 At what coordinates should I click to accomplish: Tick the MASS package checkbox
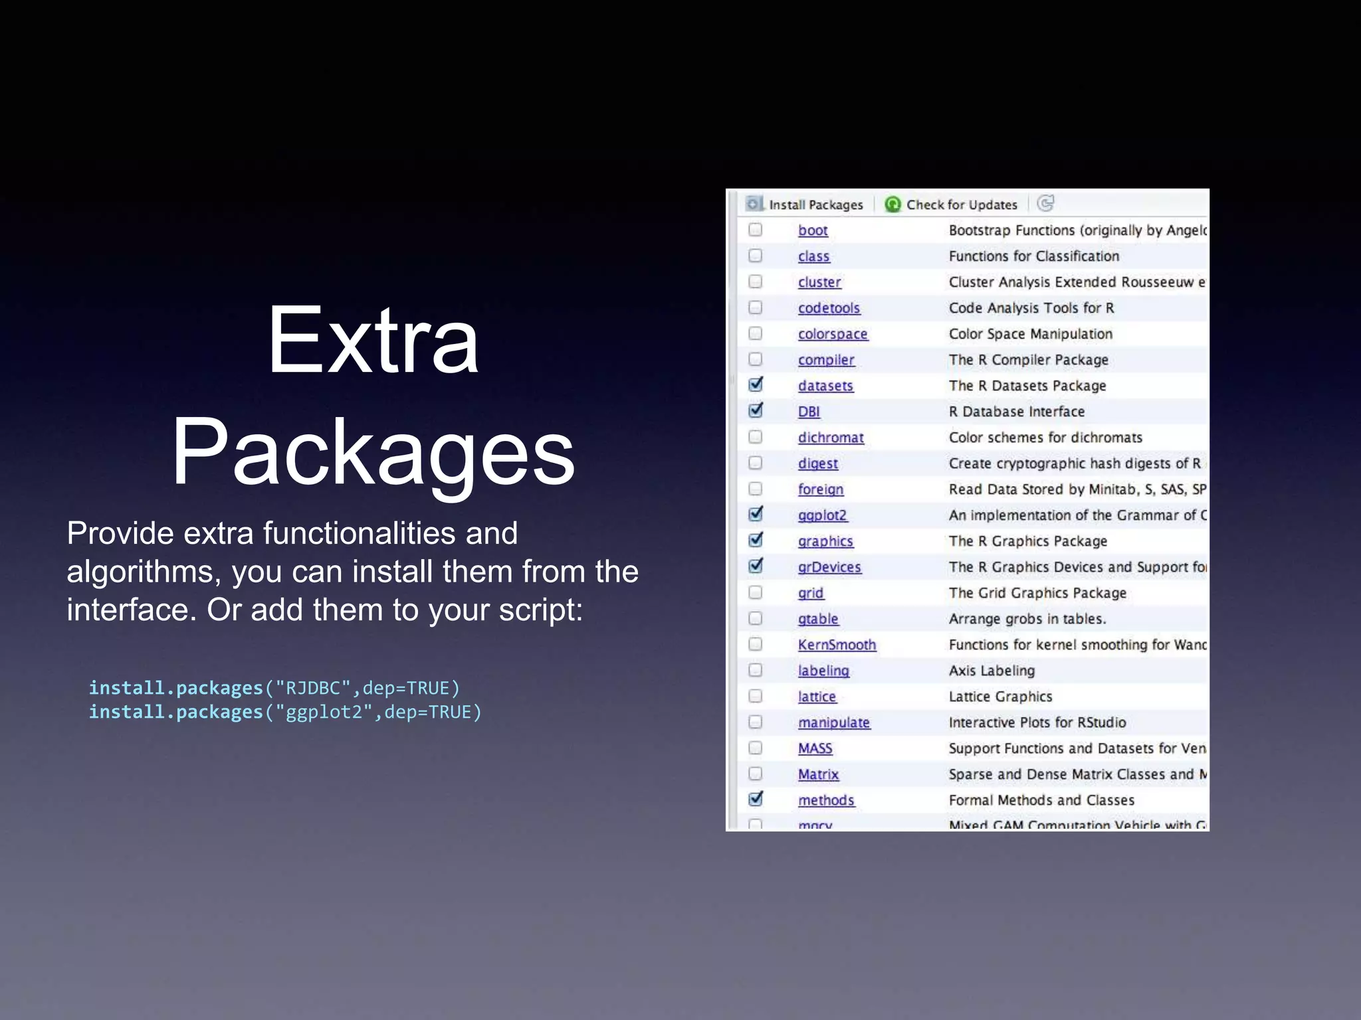pyautogui.click(x=756, y=748)
